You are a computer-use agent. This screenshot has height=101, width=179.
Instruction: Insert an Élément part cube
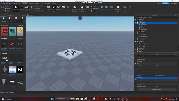click(58, 8)
